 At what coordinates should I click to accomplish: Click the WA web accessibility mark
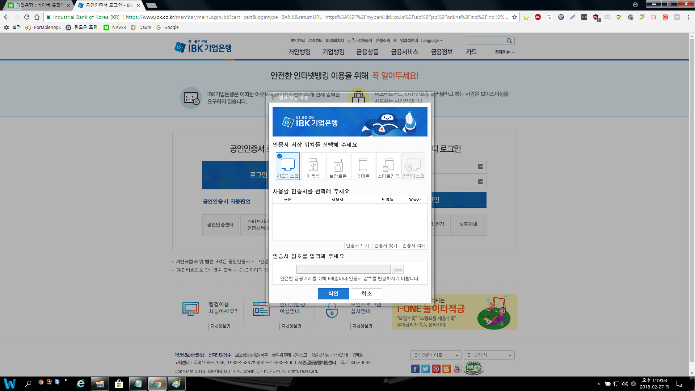(473, 368)
